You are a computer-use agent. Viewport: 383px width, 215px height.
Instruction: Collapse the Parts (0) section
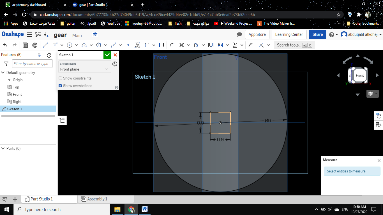point(3,149)
